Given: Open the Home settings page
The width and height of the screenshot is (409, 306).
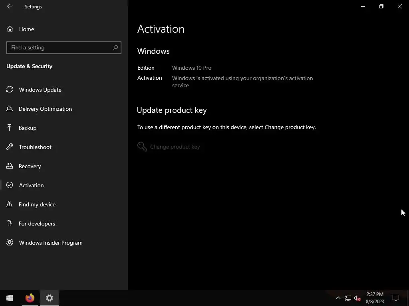Looking at the screenshot, I should coord(64,29).
